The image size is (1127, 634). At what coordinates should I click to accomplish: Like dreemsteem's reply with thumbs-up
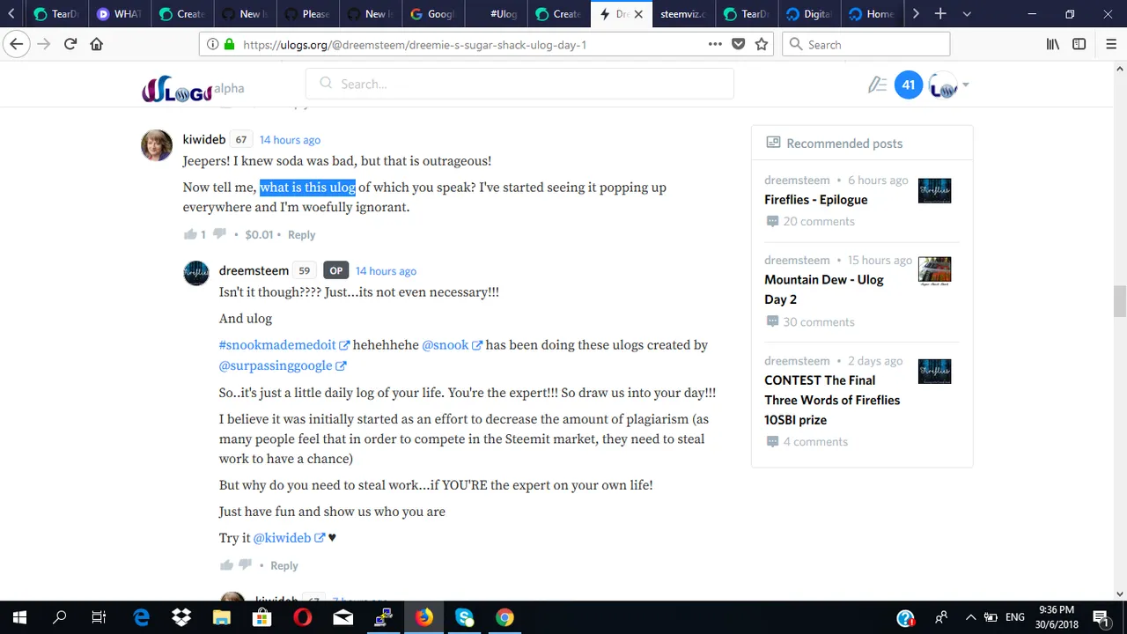point(226,565)
